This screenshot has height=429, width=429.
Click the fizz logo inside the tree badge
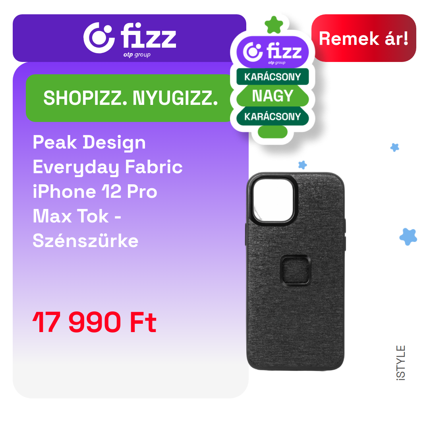click(272, 52)
